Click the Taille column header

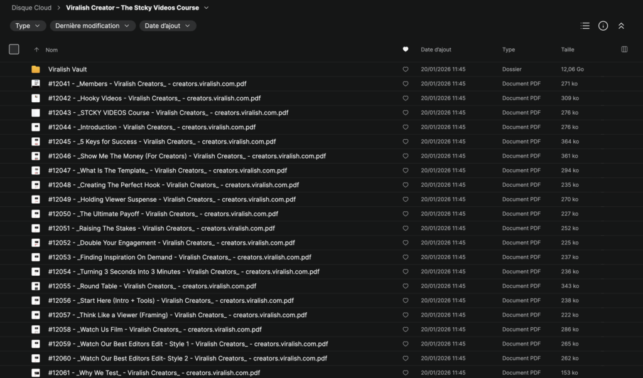(x=568, y=49)
